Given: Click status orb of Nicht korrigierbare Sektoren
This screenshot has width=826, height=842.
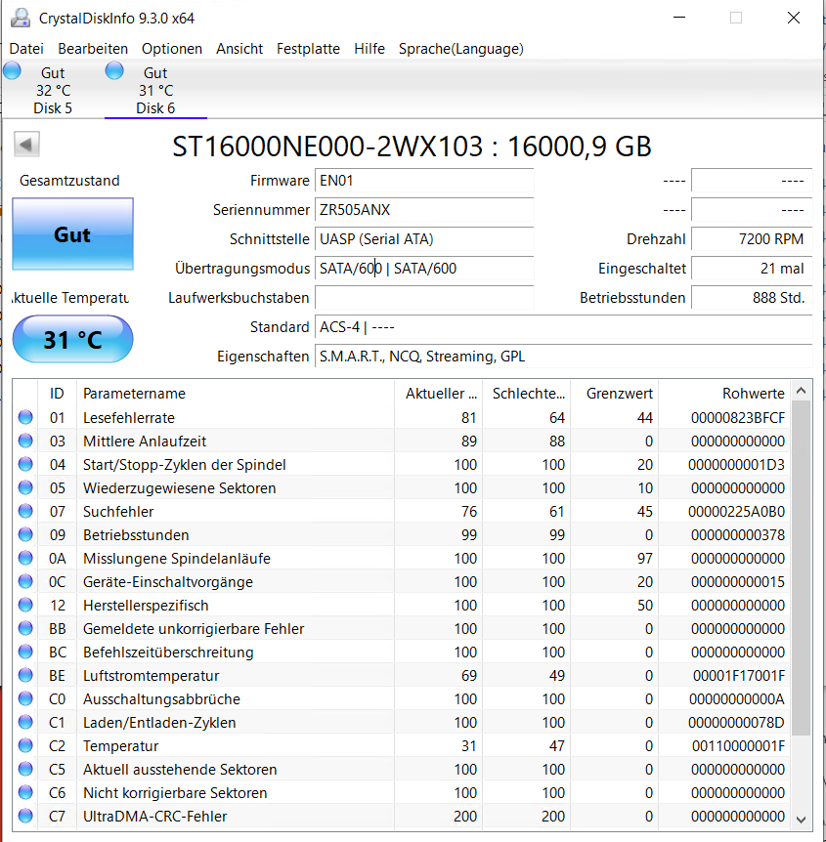Looking at the screenshot, I should [25, 792].
